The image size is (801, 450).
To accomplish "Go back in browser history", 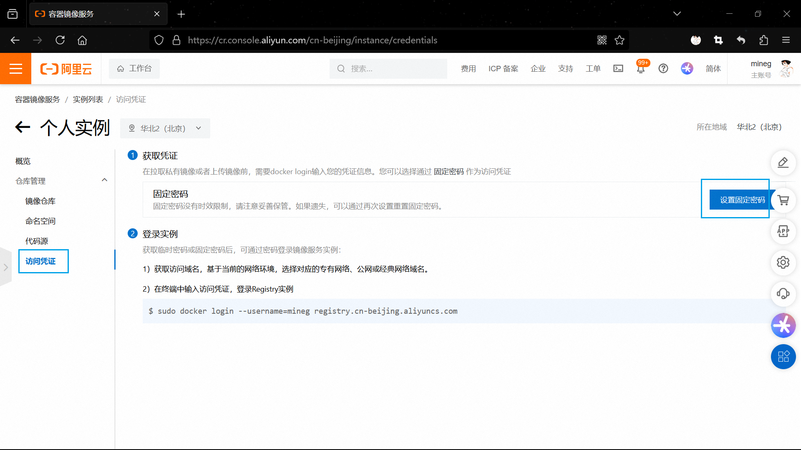I will pos(15,40).
